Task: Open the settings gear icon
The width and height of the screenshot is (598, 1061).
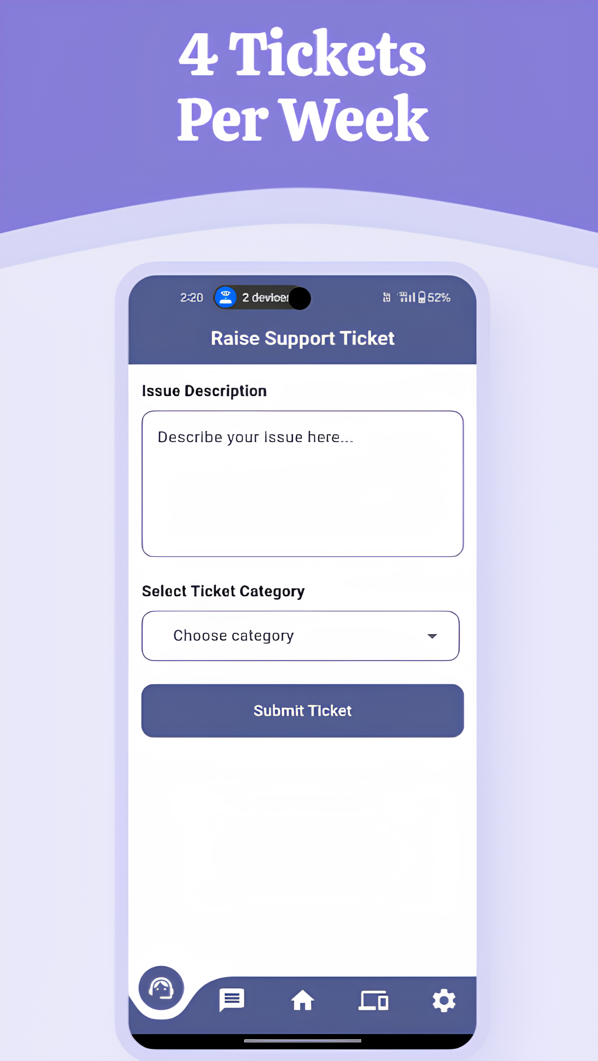Action: (444, 1000)
